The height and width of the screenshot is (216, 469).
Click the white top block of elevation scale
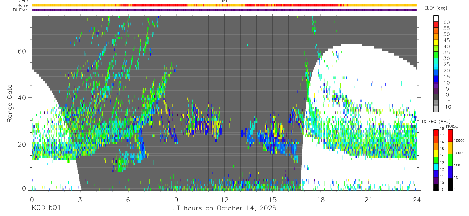436,19
